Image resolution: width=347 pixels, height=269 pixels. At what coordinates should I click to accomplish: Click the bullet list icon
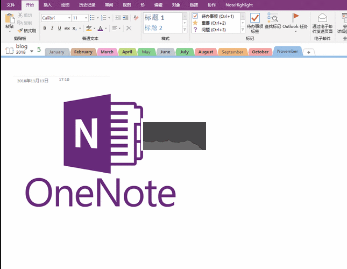point(92,18)
